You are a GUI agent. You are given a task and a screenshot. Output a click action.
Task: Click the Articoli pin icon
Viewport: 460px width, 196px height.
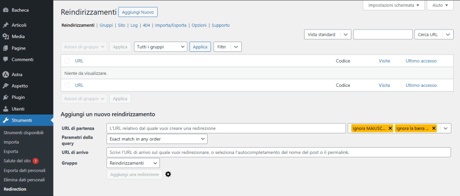pyautogui.click(x=5, y=25)
